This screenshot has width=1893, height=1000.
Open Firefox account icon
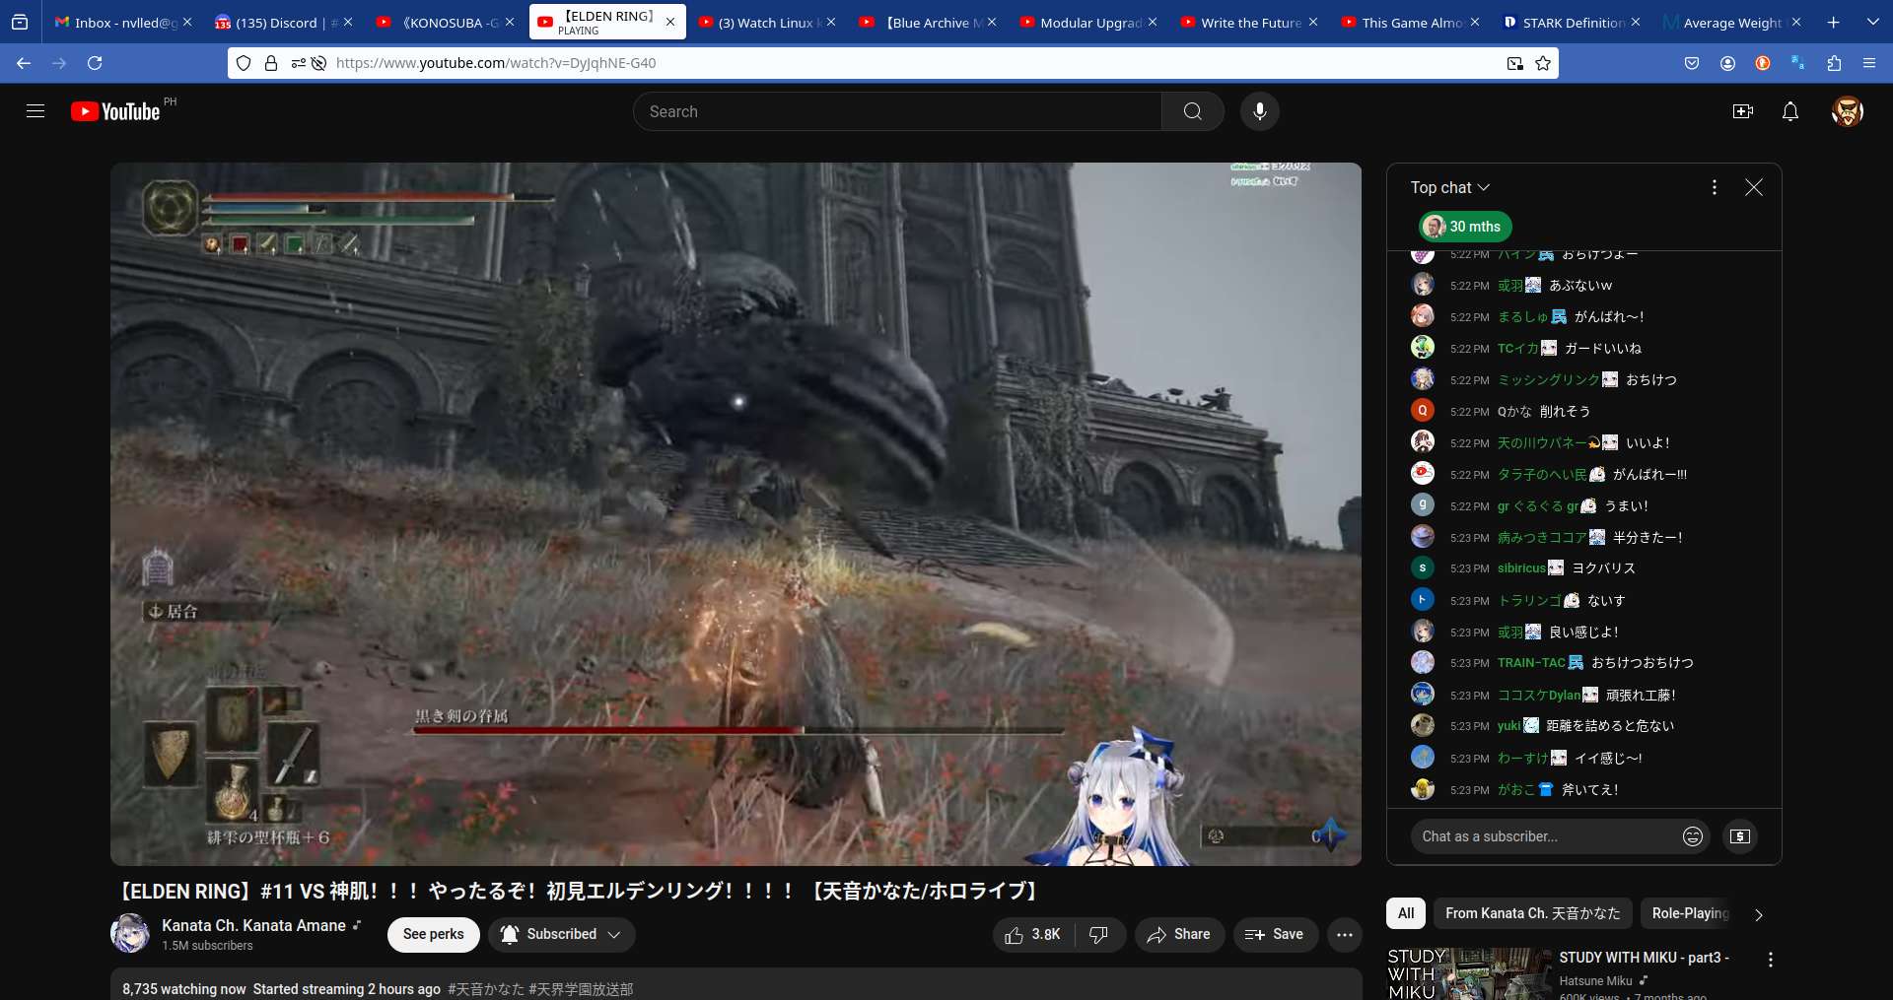point(1727,63)
